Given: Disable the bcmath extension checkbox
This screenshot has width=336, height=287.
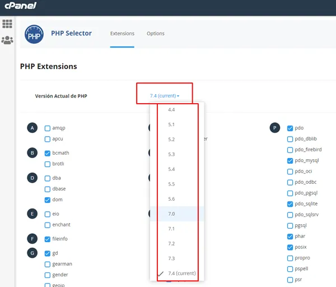Looking at the screenshot, I should (48, 154).
